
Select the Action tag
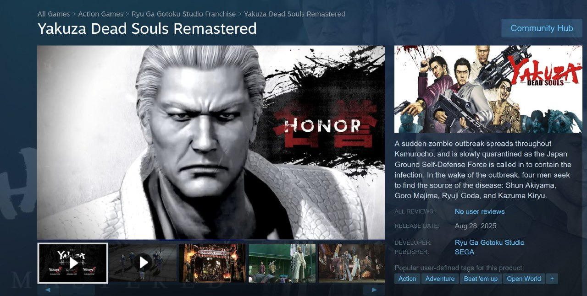[407, 279]
